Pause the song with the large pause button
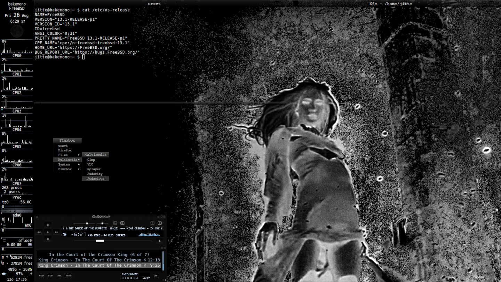The height and width of the screenshot is (282, 501). coord(48,239)
